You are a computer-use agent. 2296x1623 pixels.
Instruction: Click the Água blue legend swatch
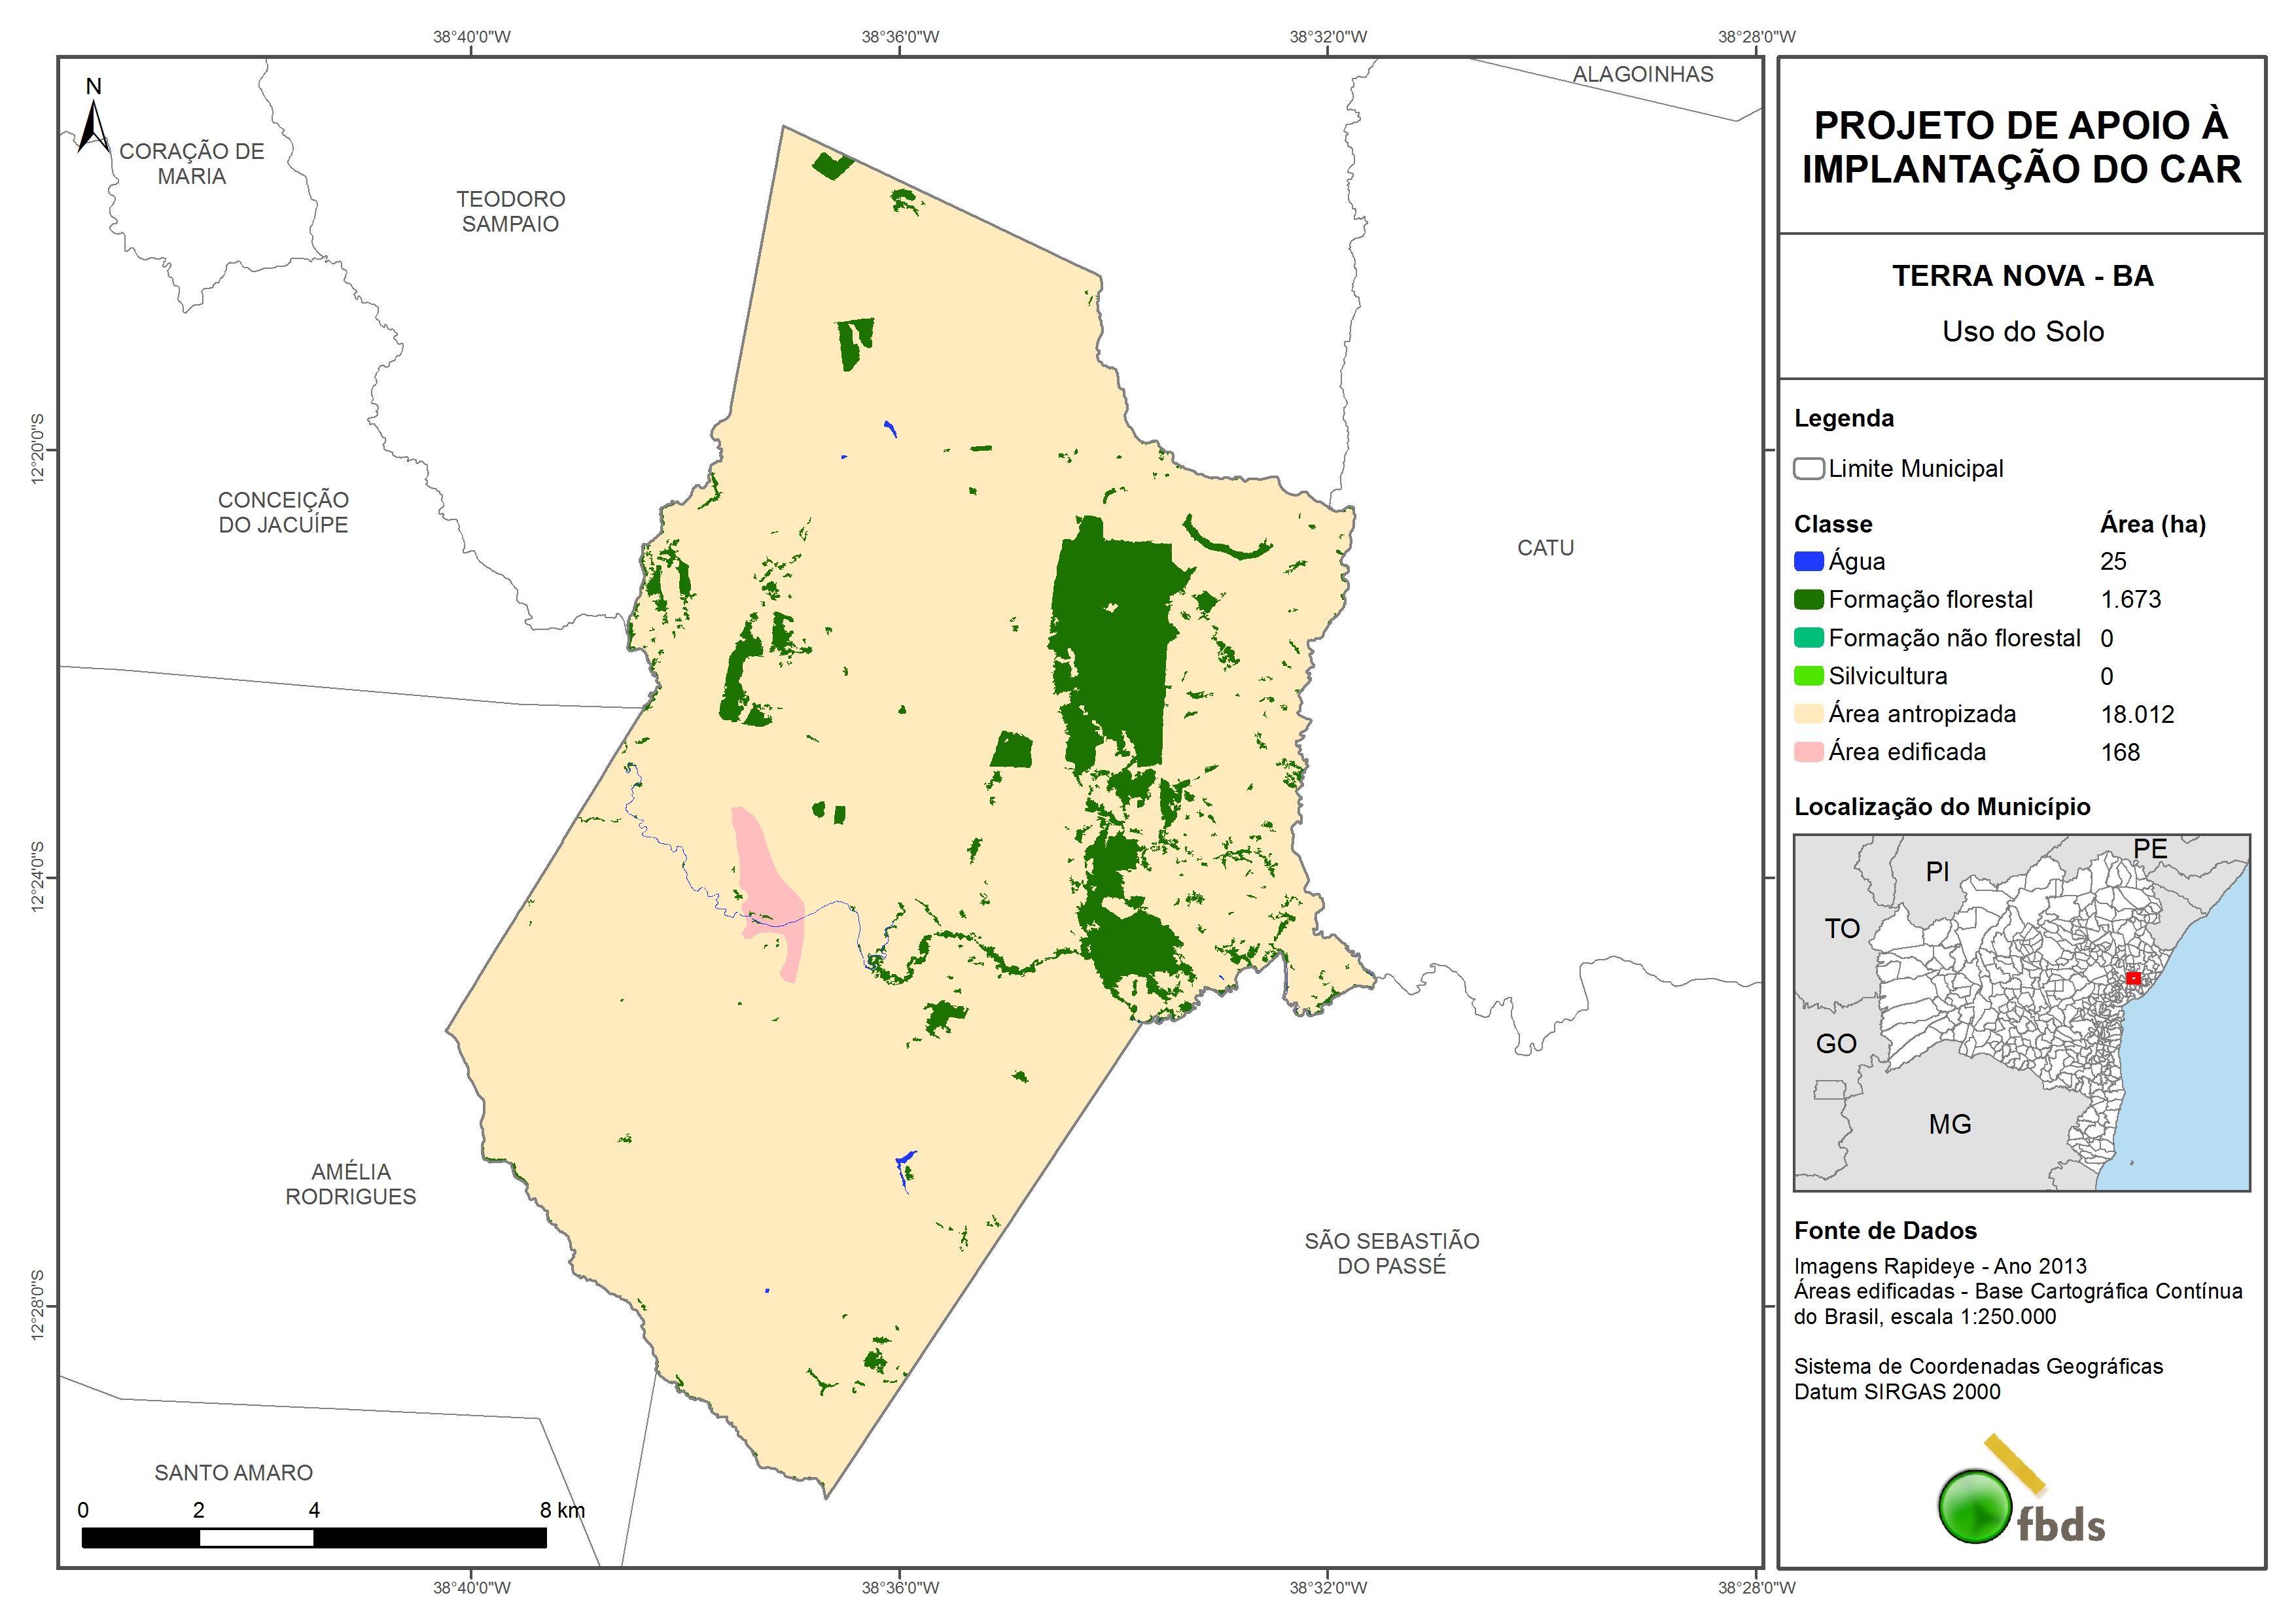coord(1808,561)
